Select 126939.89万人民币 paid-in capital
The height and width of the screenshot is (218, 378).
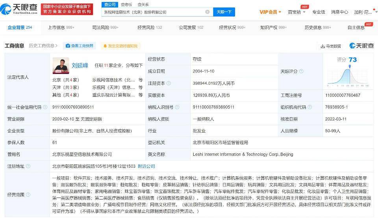click(x=211, y=95)
